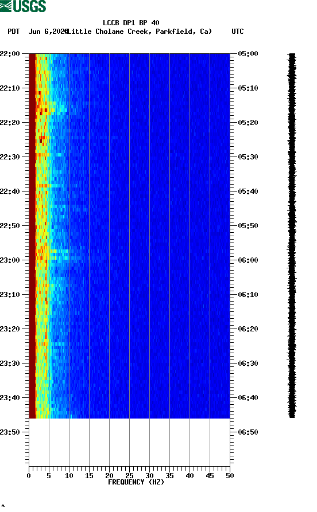Click the 05:20 UTC time label
317x512 pixels.
(248, 123)
